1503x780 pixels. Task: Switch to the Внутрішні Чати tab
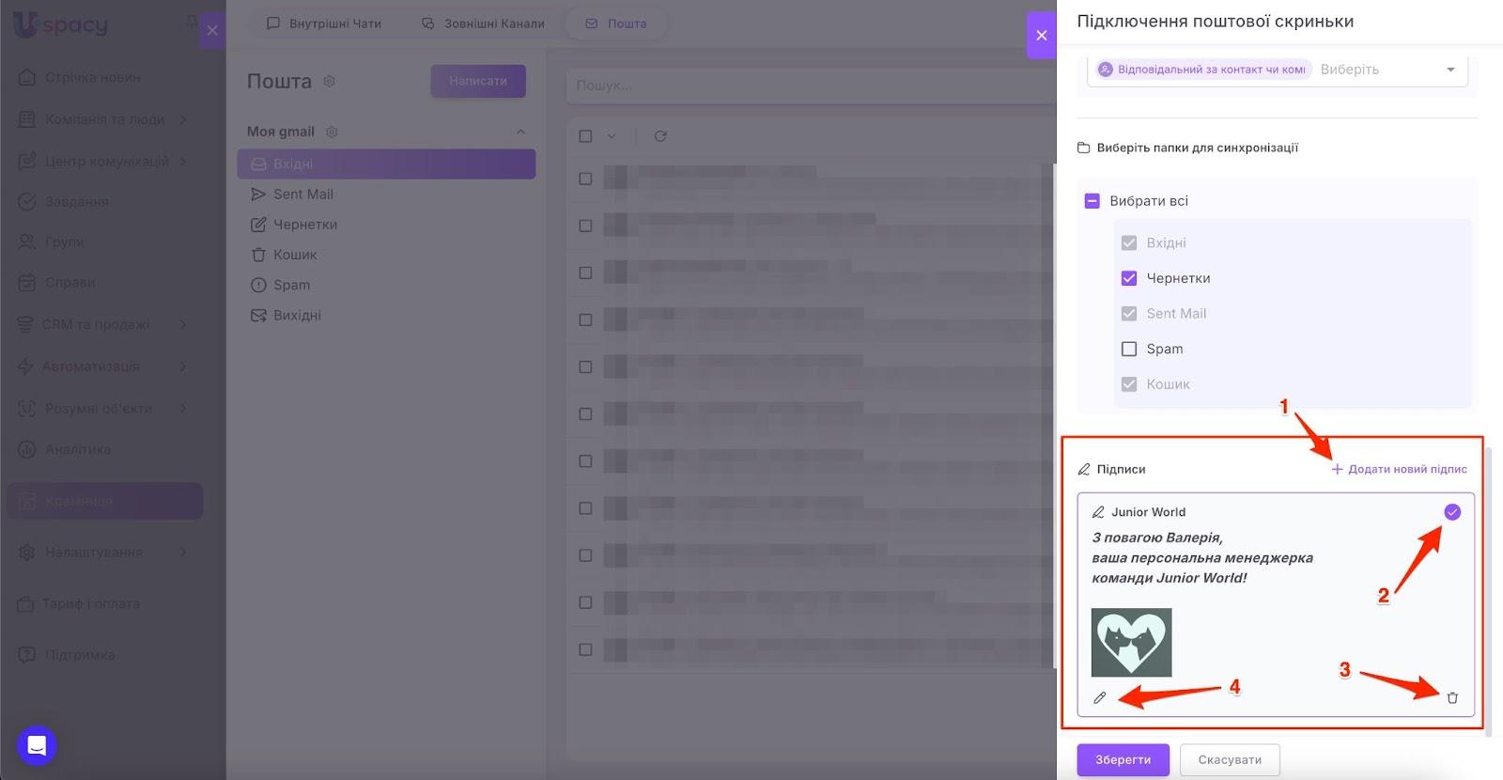[324, 23]
